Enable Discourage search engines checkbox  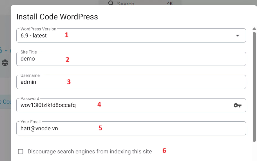coord(21,152)
